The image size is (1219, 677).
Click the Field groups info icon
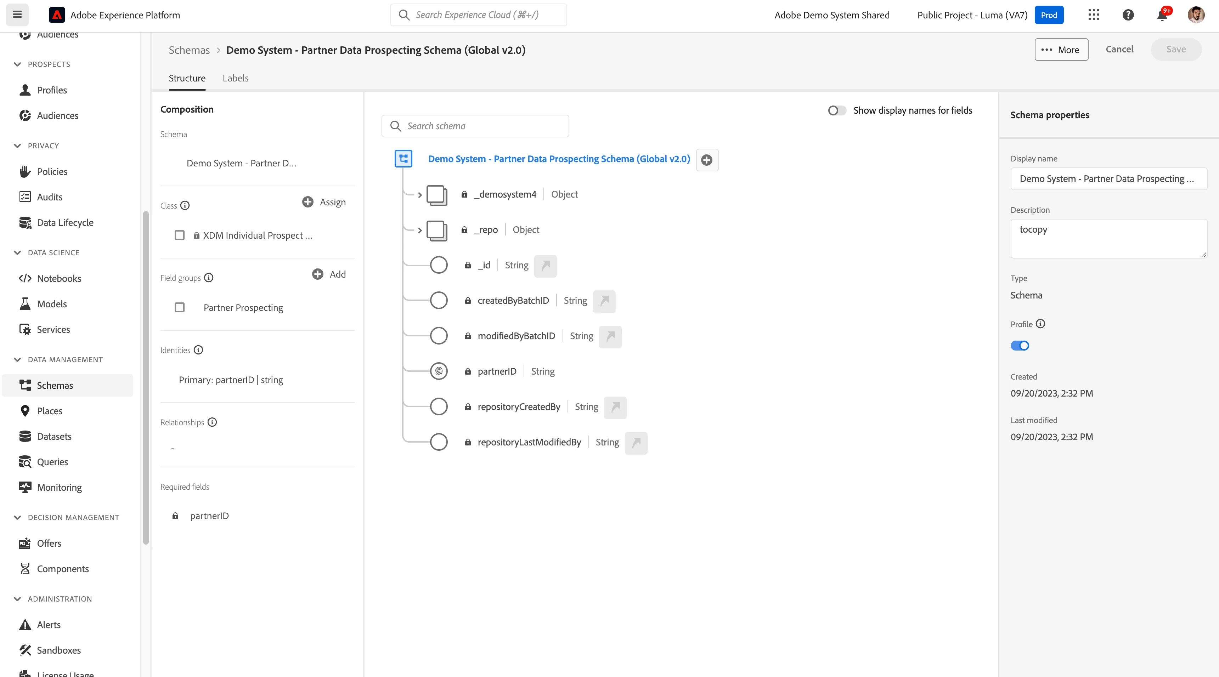[209, 278]
